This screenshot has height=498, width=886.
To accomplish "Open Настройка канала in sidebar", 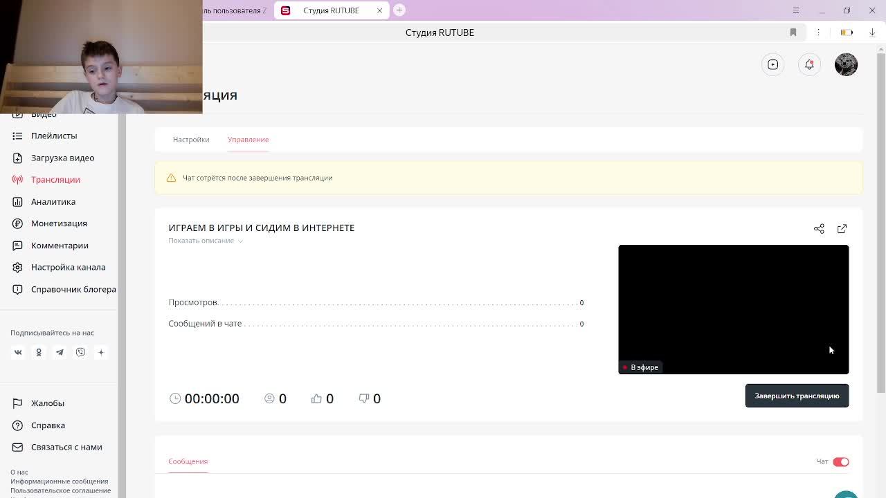I will 68,267.
